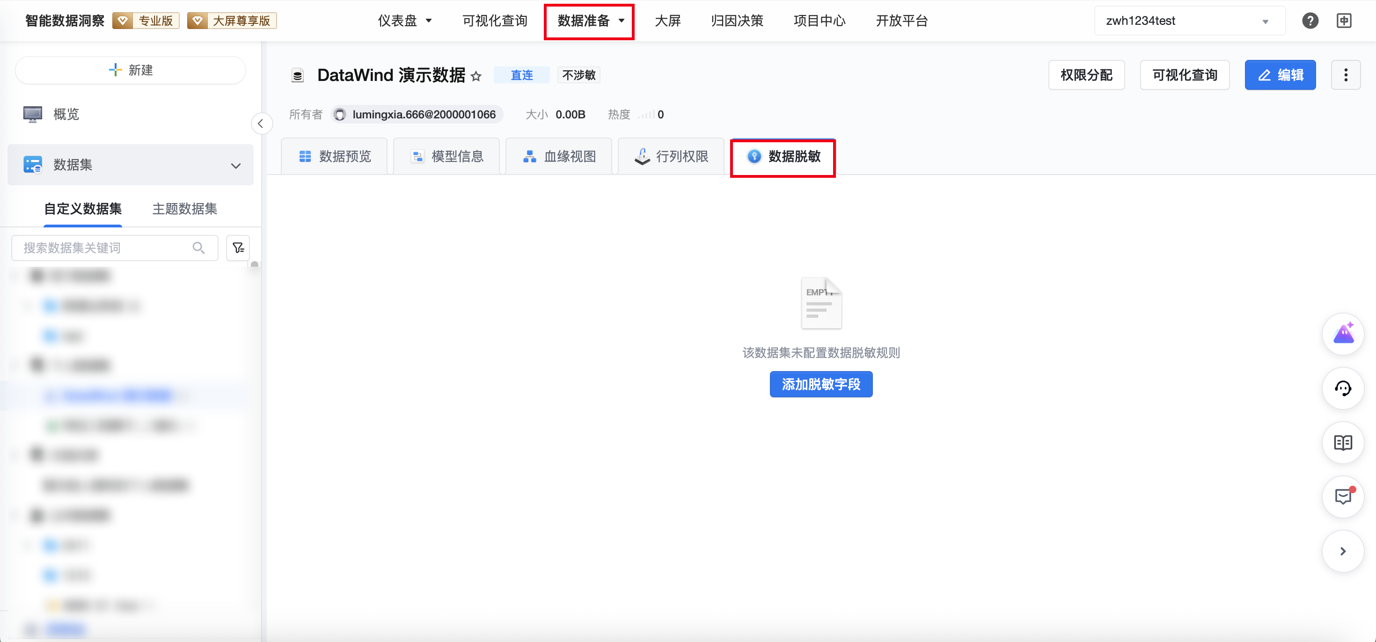This screenshot has height=642, width=1376.
Task: Click the AI assistant floating icon
Action: tap(1343, 334)
